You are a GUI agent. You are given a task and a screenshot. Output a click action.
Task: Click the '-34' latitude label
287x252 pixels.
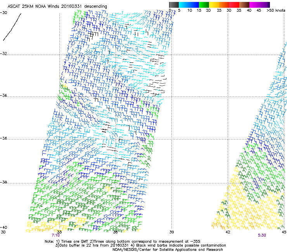tap(3, 95)
